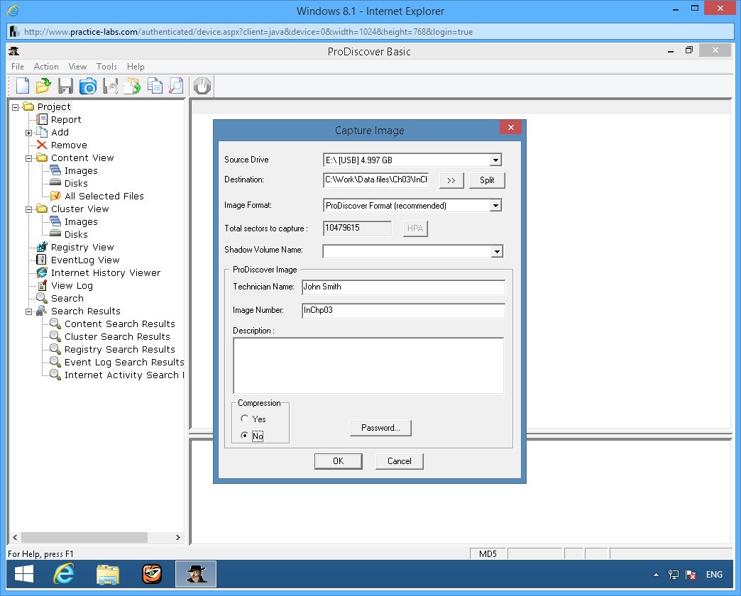Open the Source Drive dropdown
The width and height of the screenshot is (741, 596).
[x=495, y=160]
